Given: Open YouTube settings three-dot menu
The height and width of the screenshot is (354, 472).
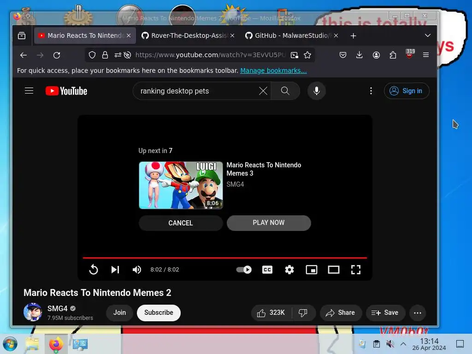Looking at the screenshot, I should click(371, 91).
